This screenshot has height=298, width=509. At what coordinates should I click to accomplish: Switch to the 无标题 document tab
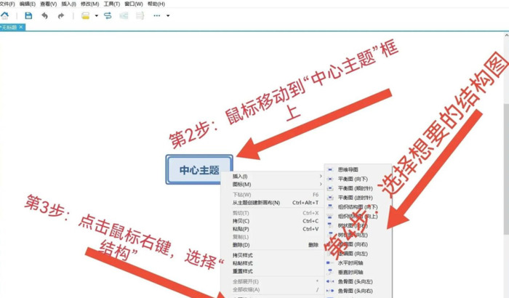click(9, 28)
